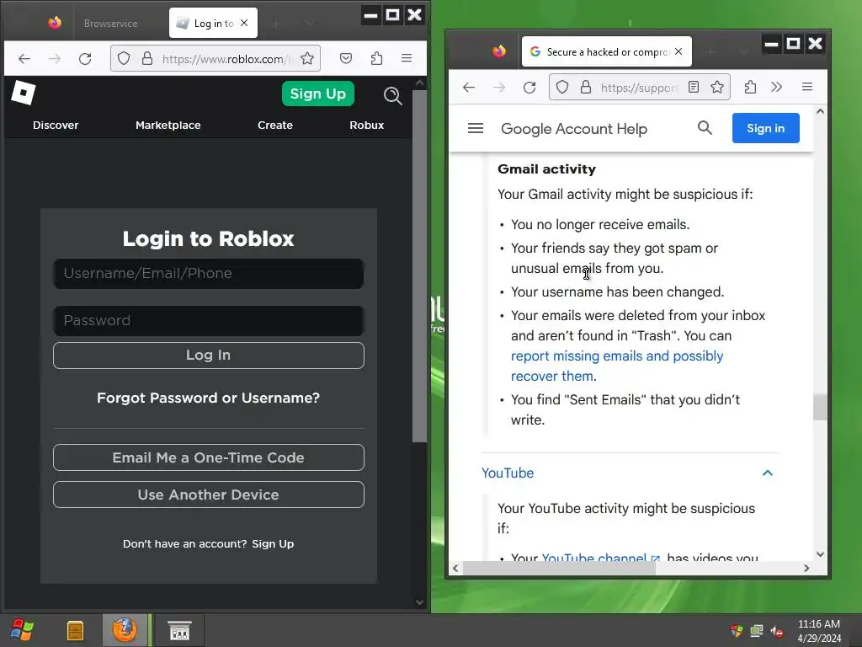Click Sign Up link below login form
Viewport: 862px width, 647px height.
pyautogui.click(x=273, y=543)
